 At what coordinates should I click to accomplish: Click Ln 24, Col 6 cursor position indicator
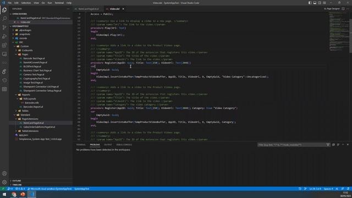(315, 189)
